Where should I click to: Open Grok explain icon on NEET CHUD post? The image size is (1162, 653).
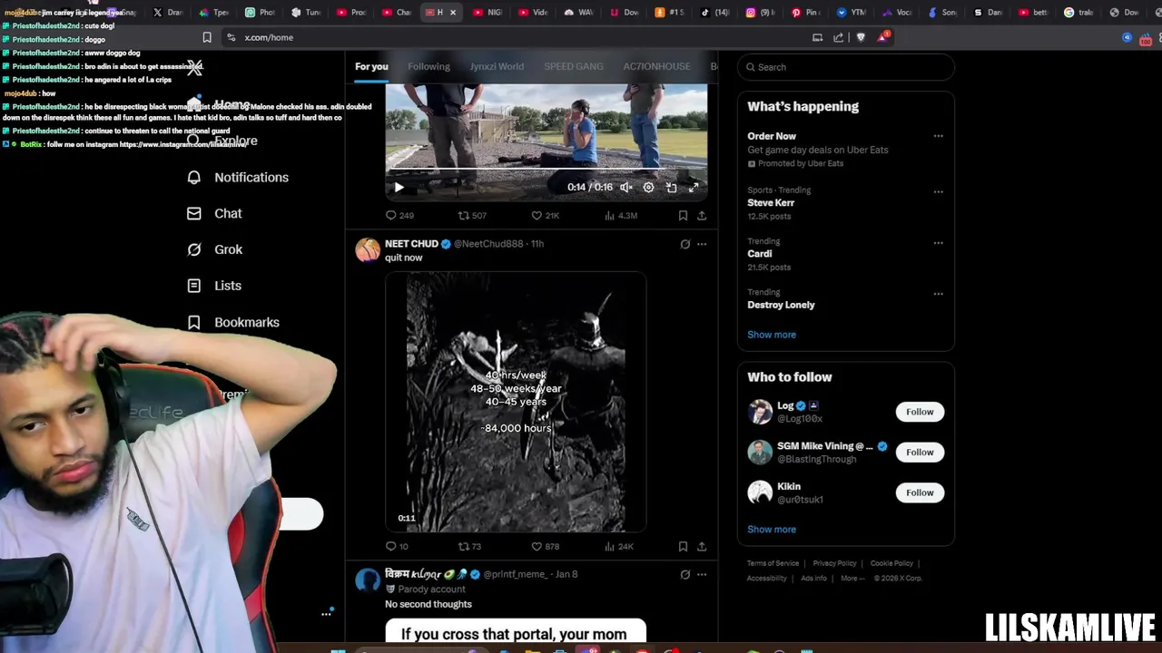point(684,244)
